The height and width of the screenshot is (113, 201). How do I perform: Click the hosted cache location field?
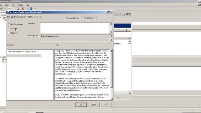[x=24, y=56]
